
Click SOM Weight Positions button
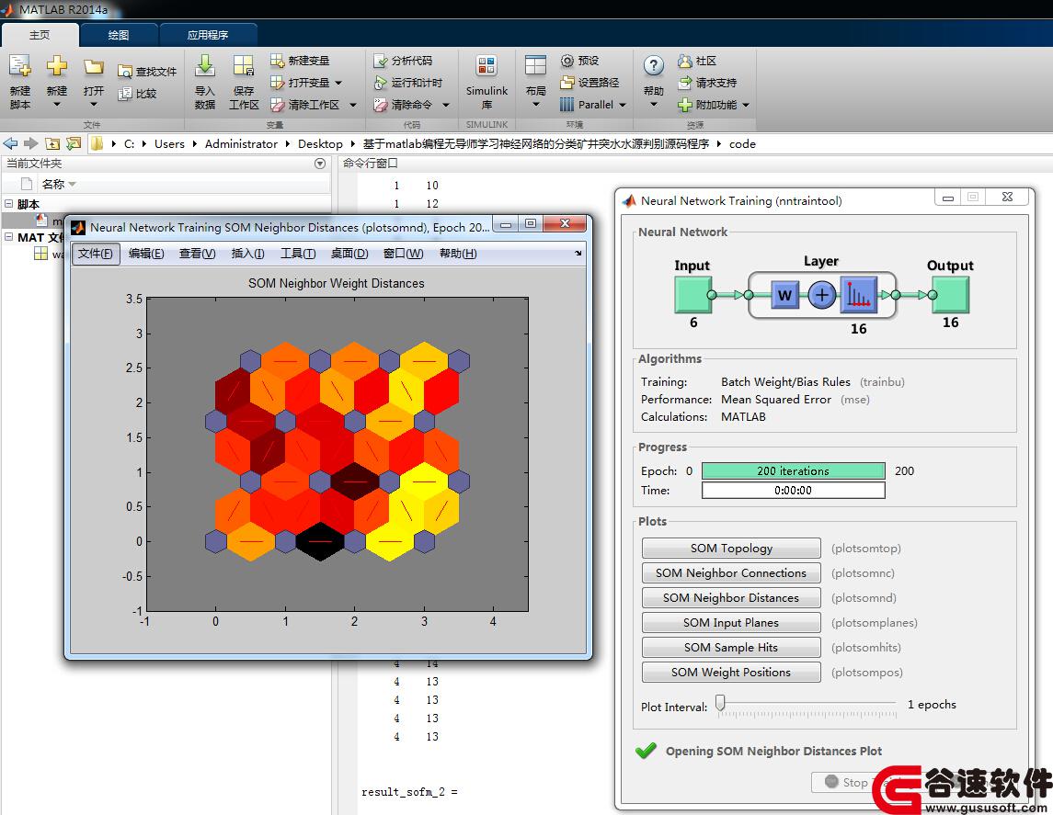(x=731, y=673)
